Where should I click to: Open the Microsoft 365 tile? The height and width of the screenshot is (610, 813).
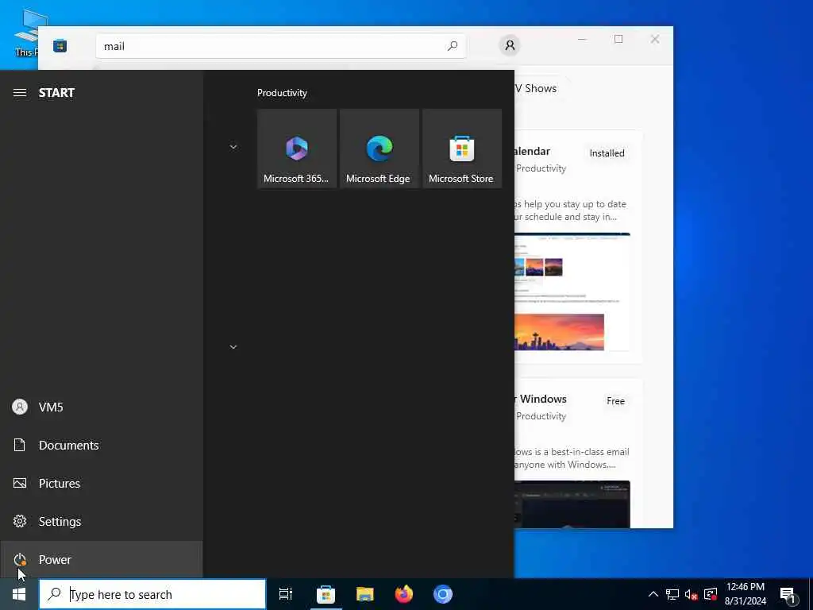click(x=297, y=149)
